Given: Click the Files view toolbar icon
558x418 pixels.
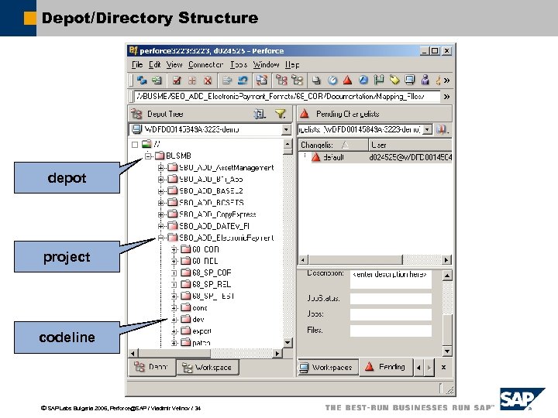Looking at the screenshot, I should tap(316, 81).
